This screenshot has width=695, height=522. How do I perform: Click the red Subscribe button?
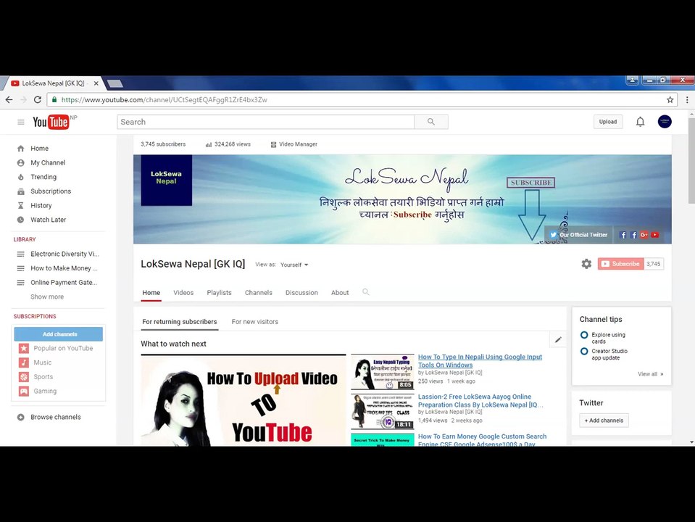(620, 264)
